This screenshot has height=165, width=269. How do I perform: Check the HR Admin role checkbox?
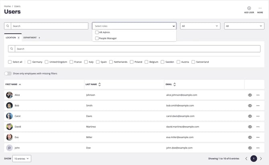[x=97, y=32]
